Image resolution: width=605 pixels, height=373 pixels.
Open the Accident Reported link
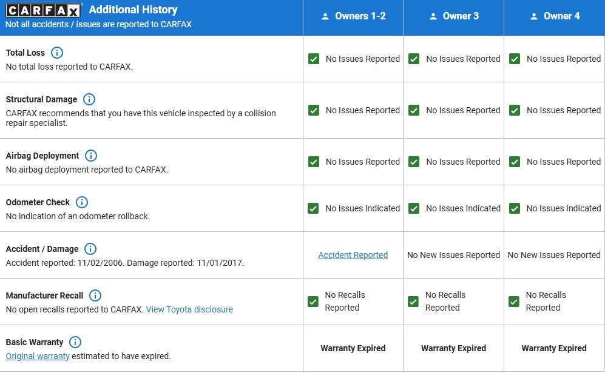[353, 255]
